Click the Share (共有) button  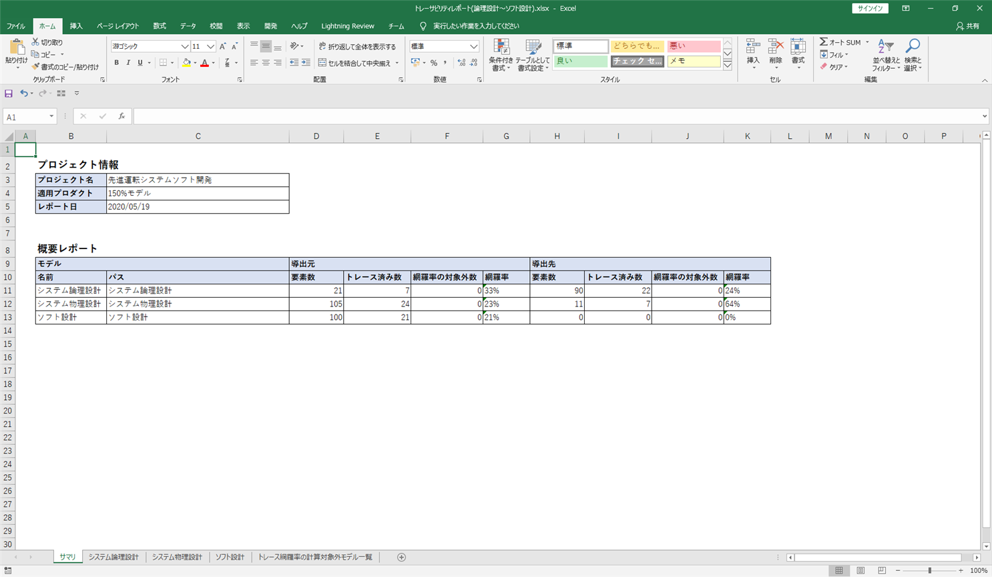[x=968, y=26]
